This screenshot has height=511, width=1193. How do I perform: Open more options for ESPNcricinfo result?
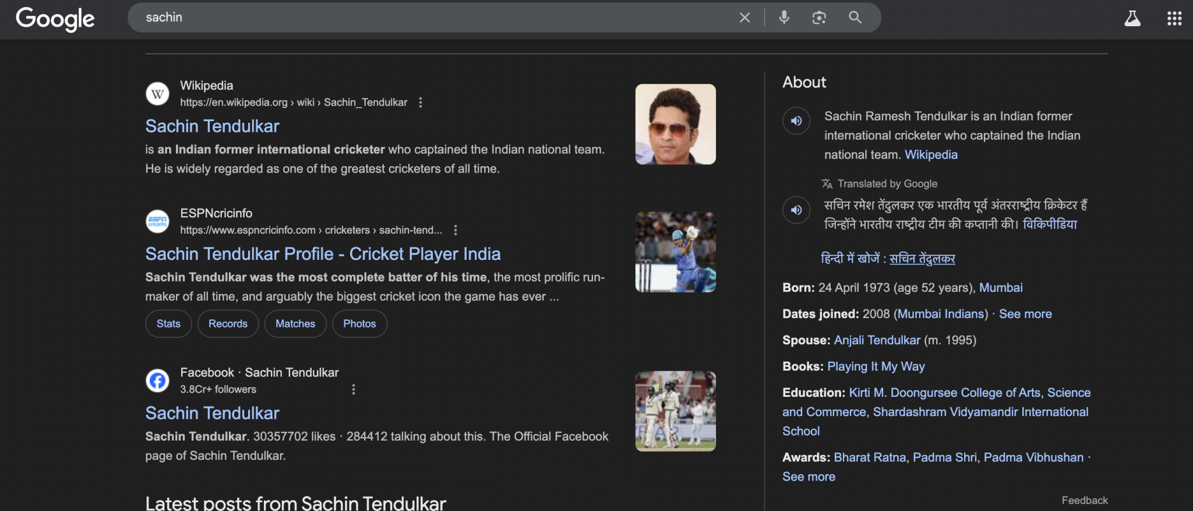point(456,230)
